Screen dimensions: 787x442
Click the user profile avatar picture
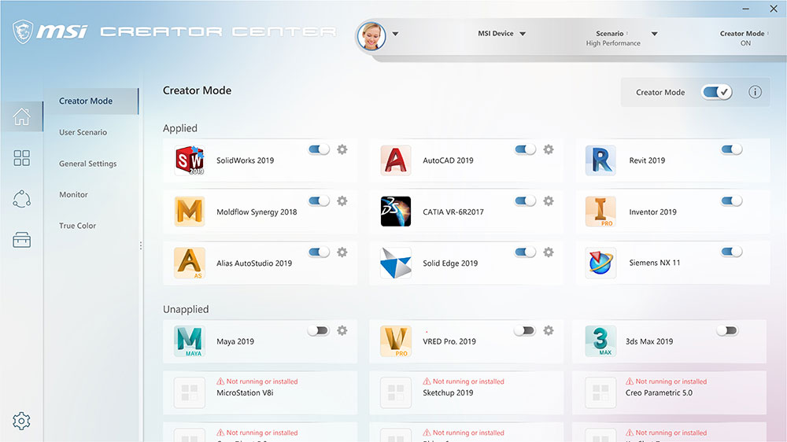[371, 35]
